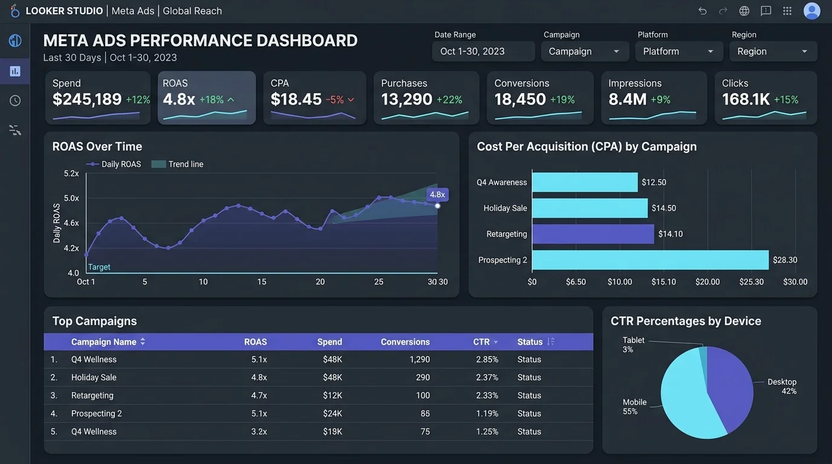Viewport: 832px width, 464px height.
Task: Click the Prospecting 2 bar in CPA chart
Action: pos(651,260)
